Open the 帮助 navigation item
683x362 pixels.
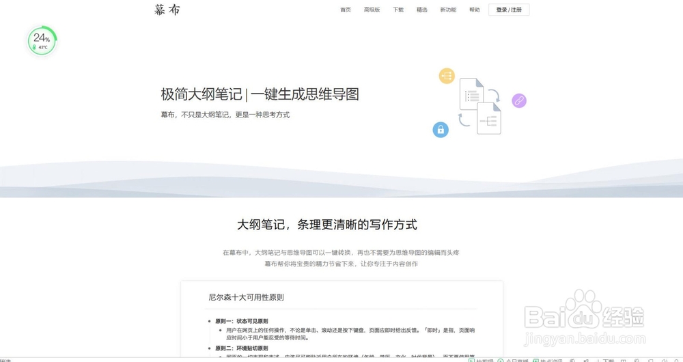(x=475, y=10)
